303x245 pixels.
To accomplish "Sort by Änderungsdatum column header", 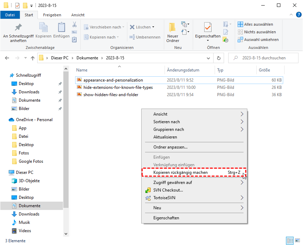I will [x=190, y=70].
